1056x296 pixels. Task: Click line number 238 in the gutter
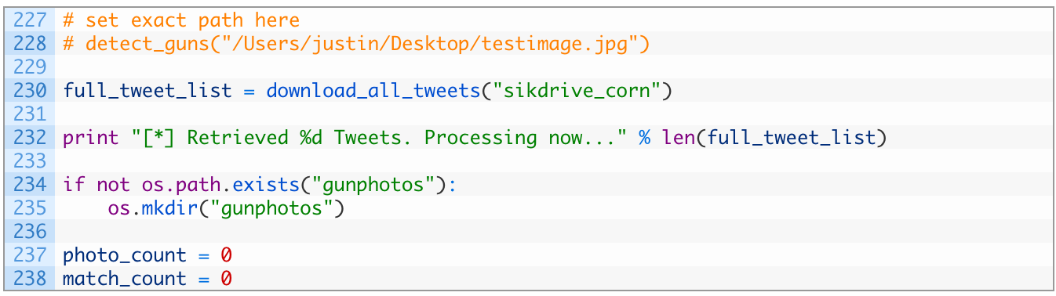pos(29,279)
